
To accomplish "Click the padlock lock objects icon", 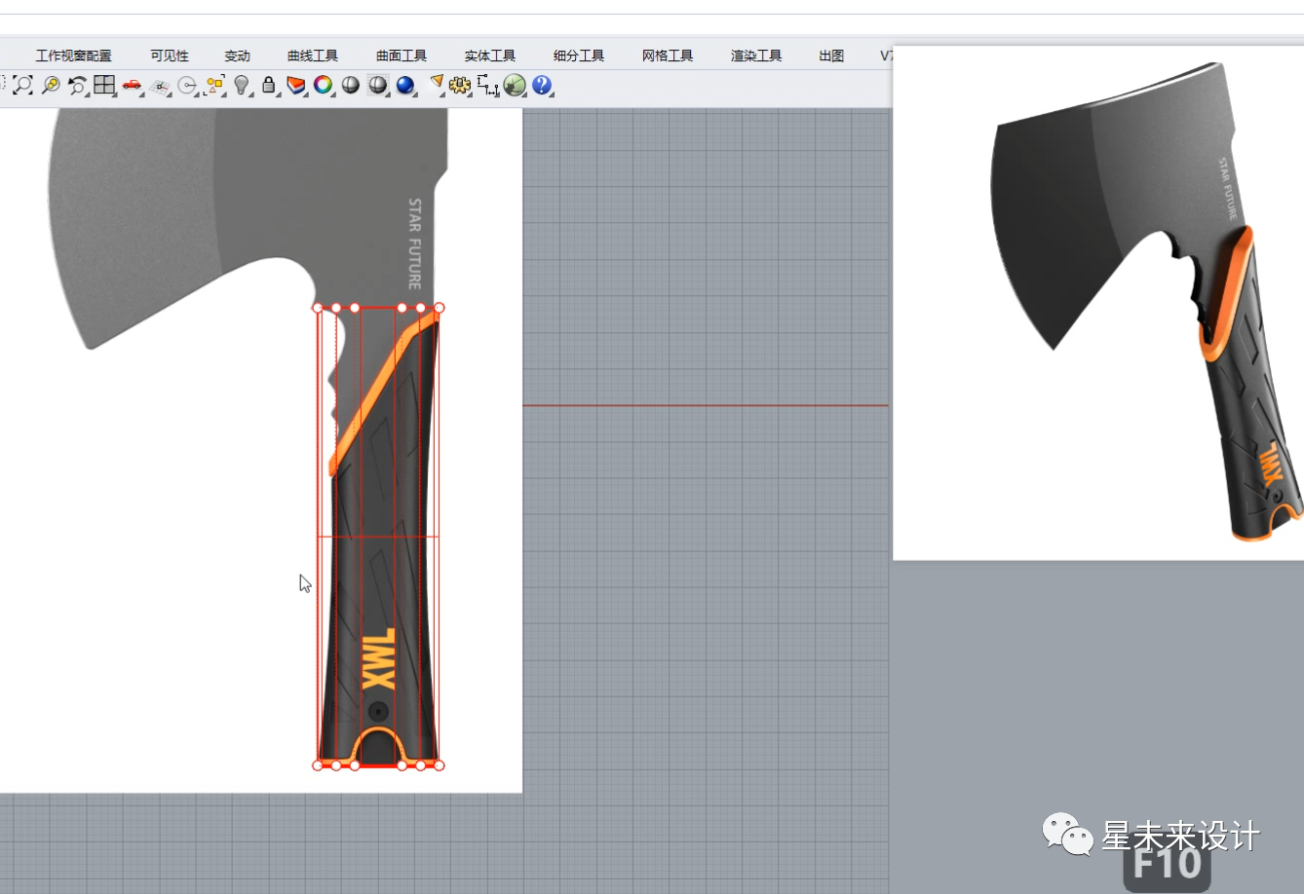I will [269, 86].
